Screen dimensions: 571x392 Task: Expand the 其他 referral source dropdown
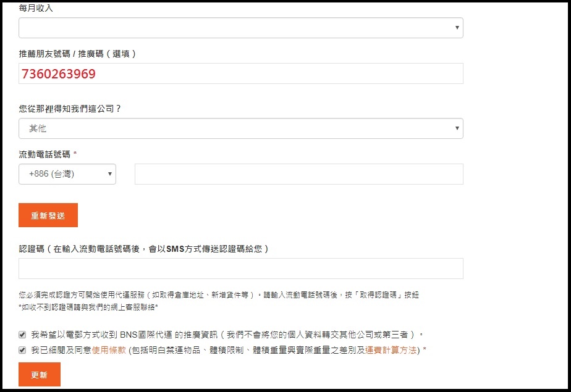[x=240, y=128]
